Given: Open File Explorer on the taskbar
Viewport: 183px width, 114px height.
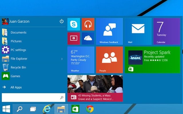Looking at the screenshot, I should (61, 109).
